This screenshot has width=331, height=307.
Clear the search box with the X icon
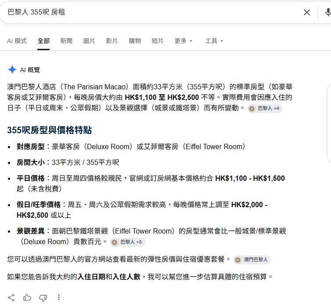point(307,12)
